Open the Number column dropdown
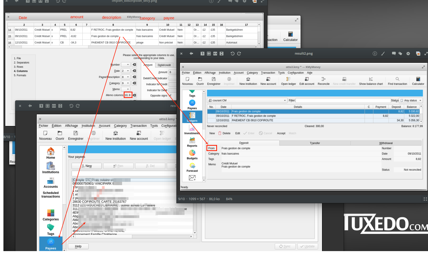 coord(126,65)
